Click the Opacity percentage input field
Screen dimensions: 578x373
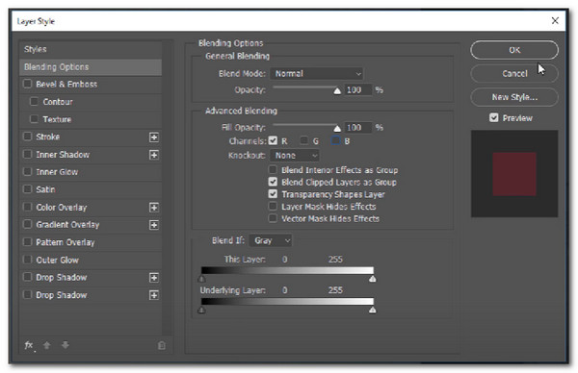pos(358,89)
